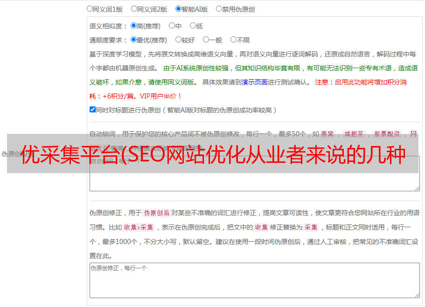Click resize grip of 自动锁词 textarea
The image size is (425, 307).
coord(417,188)
